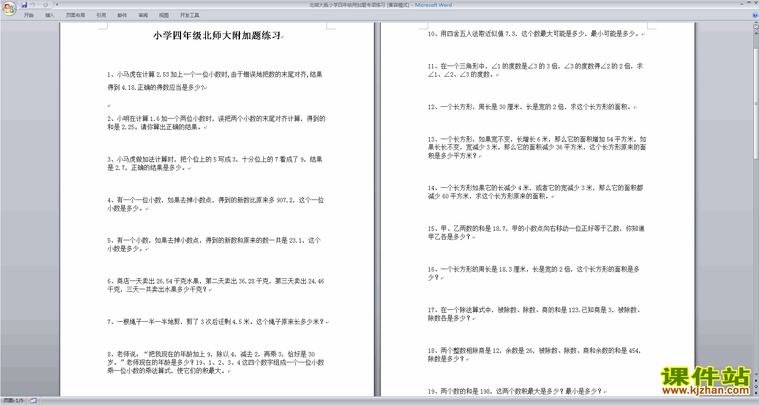Click question 1 about 小马虎 adding 2.53
The width and height of the screenshot is (759, 405).
215,81
